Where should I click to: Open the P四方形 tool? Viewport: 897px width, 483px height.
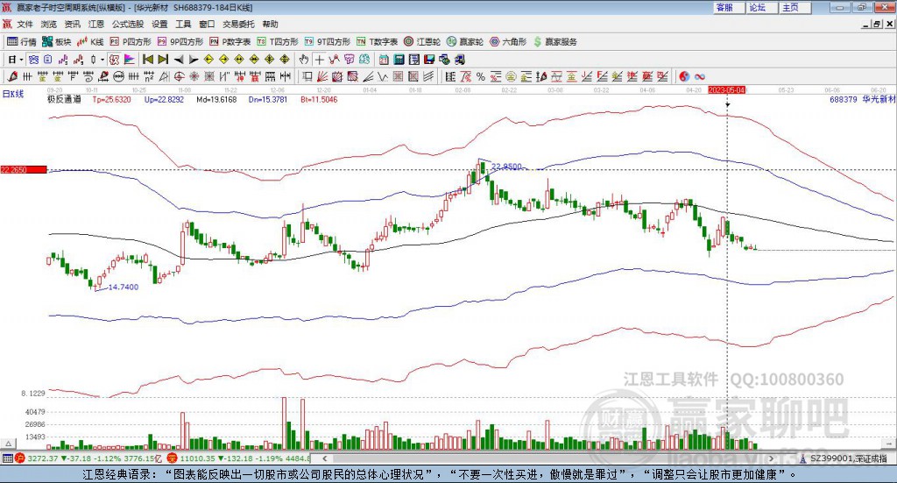[x=131, y=41]
